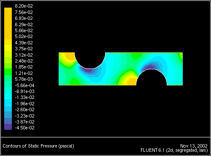211x156 pixels.
Task: Click the -5.66e-04 legend label
Action: [24, 85]
